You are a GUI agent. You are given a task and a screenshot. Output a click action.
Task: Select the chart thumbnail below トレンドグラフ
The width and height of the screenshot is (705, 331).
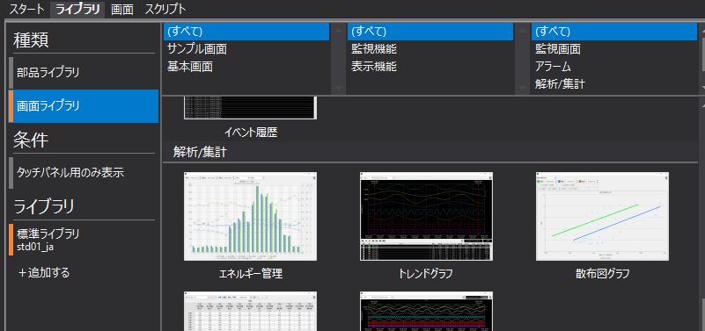426,312
